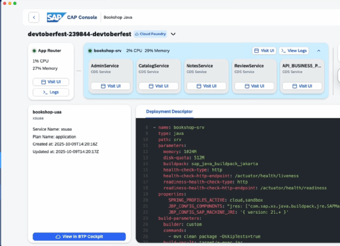The width and height of the screenshot is (340, 246).
Task: Open View in BTP Cockpit
Action: click(x=79, y=236)
